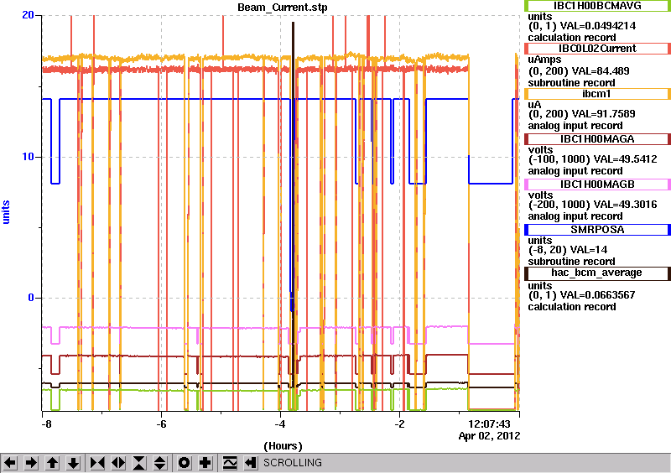Pan the plot left with the left arrow
This screenshot has height=473, width=671.
10,463
